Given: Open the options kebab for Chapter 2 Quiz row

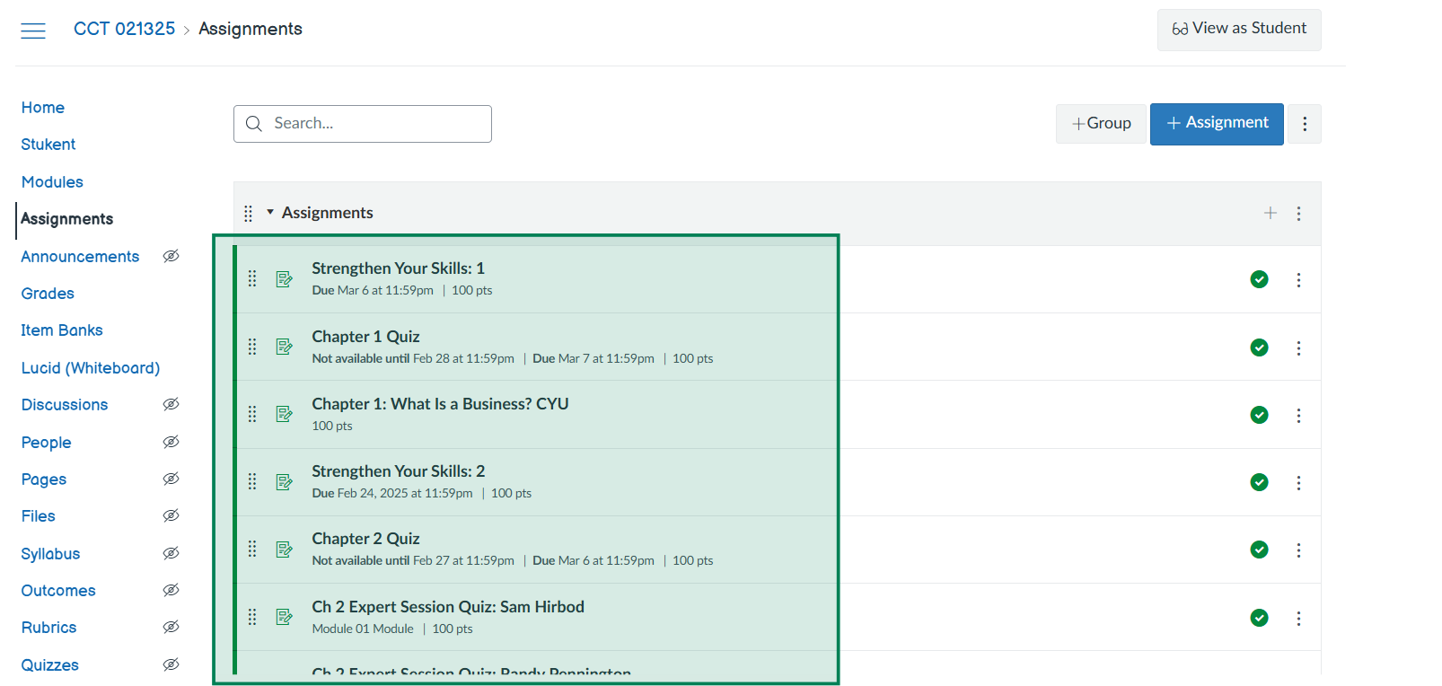Looking at the screenshot, I should click(1297, 550).
